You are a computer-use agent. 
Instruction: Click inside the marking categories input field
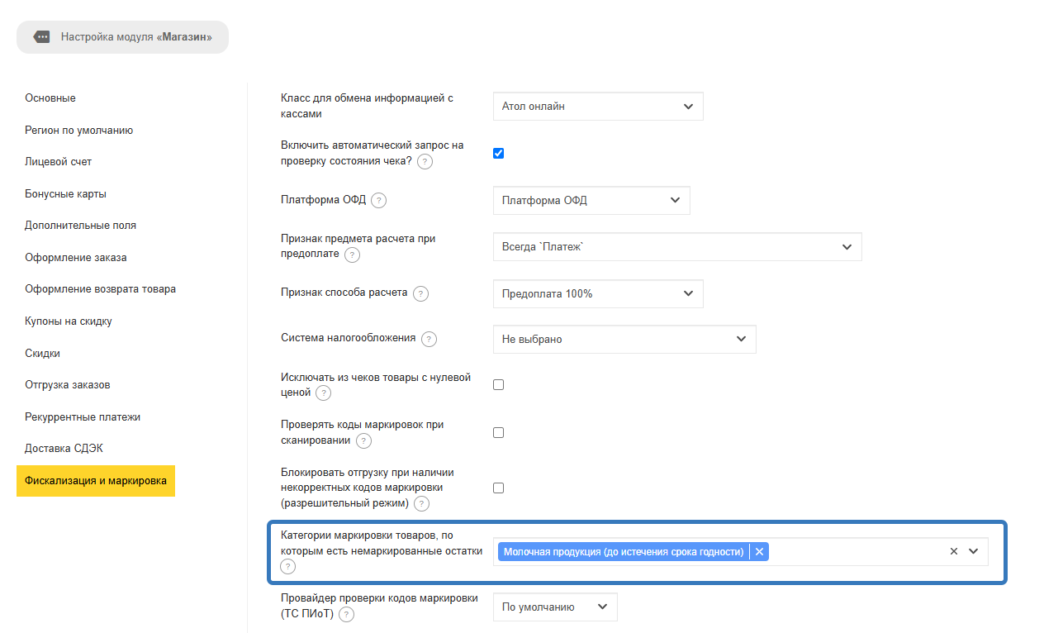pyautogui.click(x=855, y=551)
